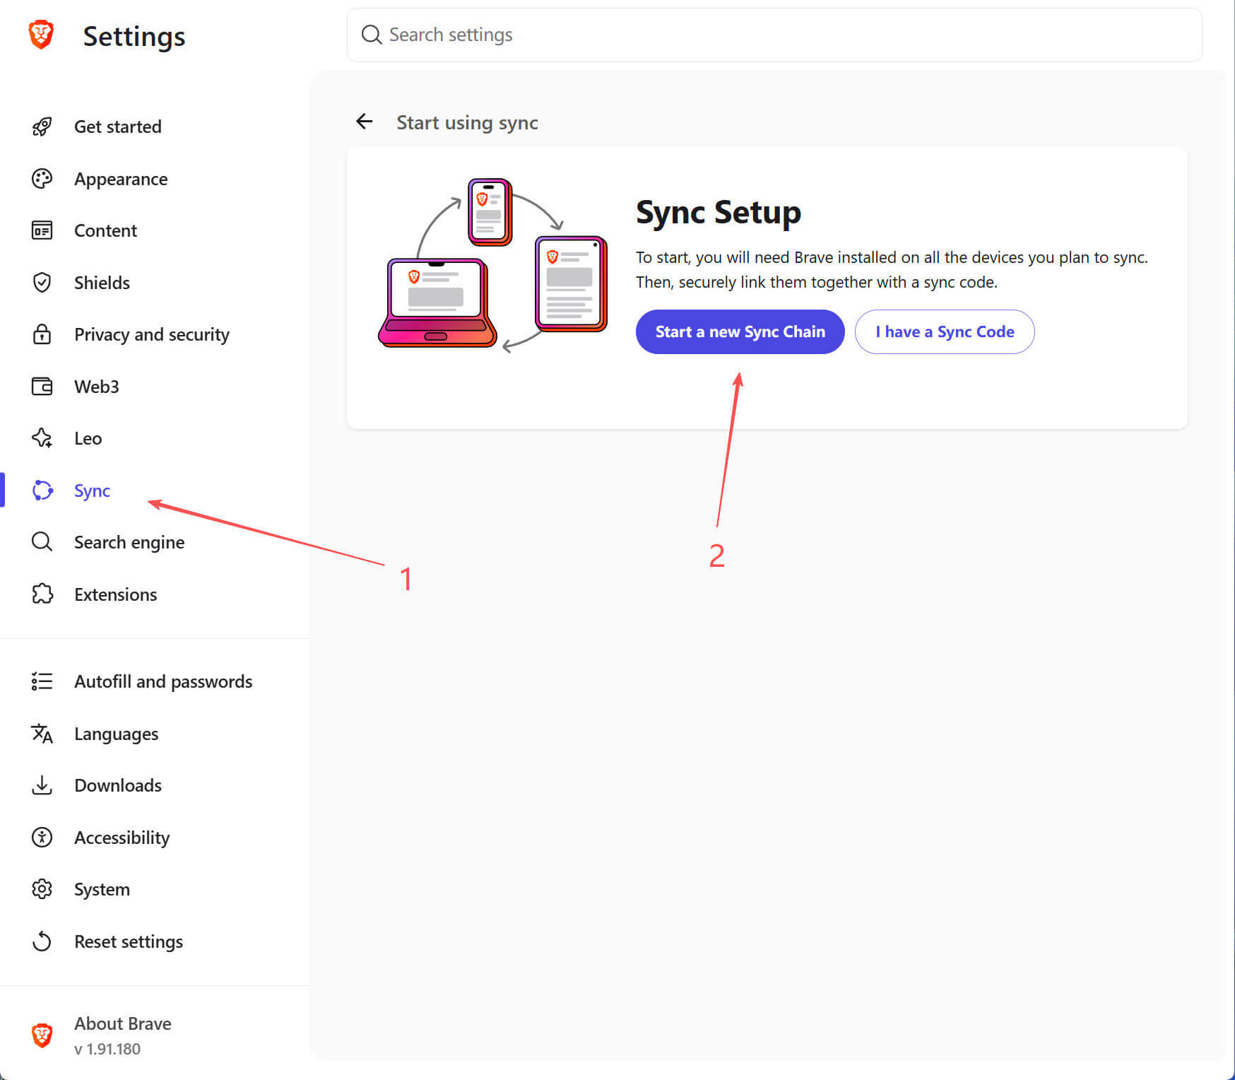Open Appearance settings

pyautogui.click(x=121, y=179)
